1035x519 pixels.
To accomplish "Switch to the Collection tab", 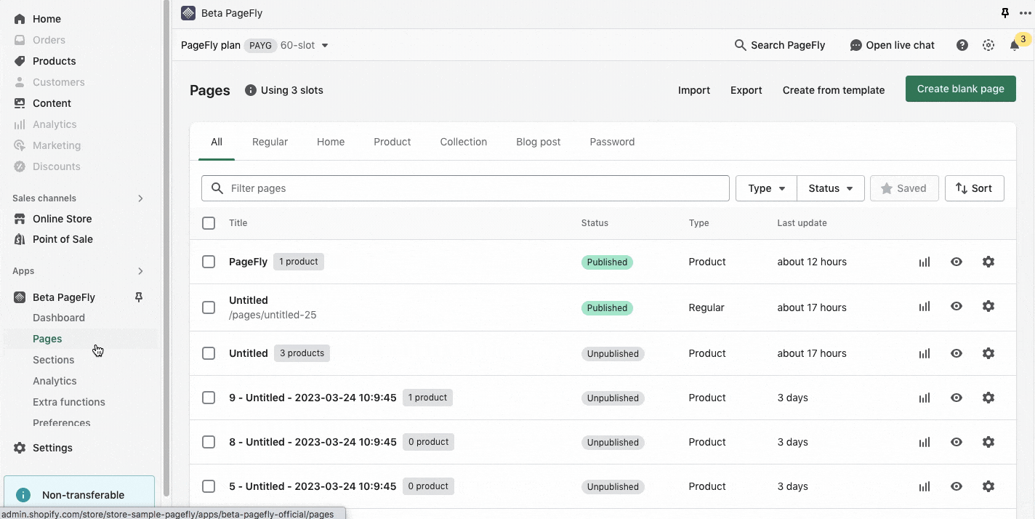I will [464, 142].
